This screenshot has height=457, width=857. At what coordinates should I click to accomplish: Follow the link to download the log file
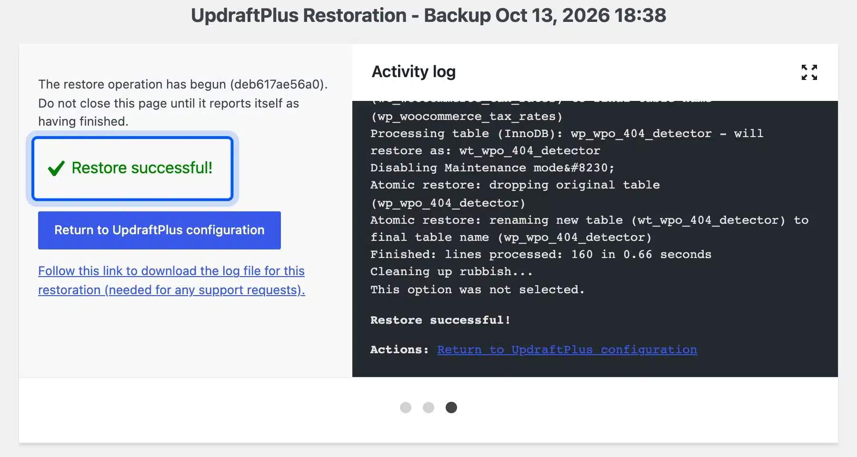pyautogui.click(x=171, y=280)
